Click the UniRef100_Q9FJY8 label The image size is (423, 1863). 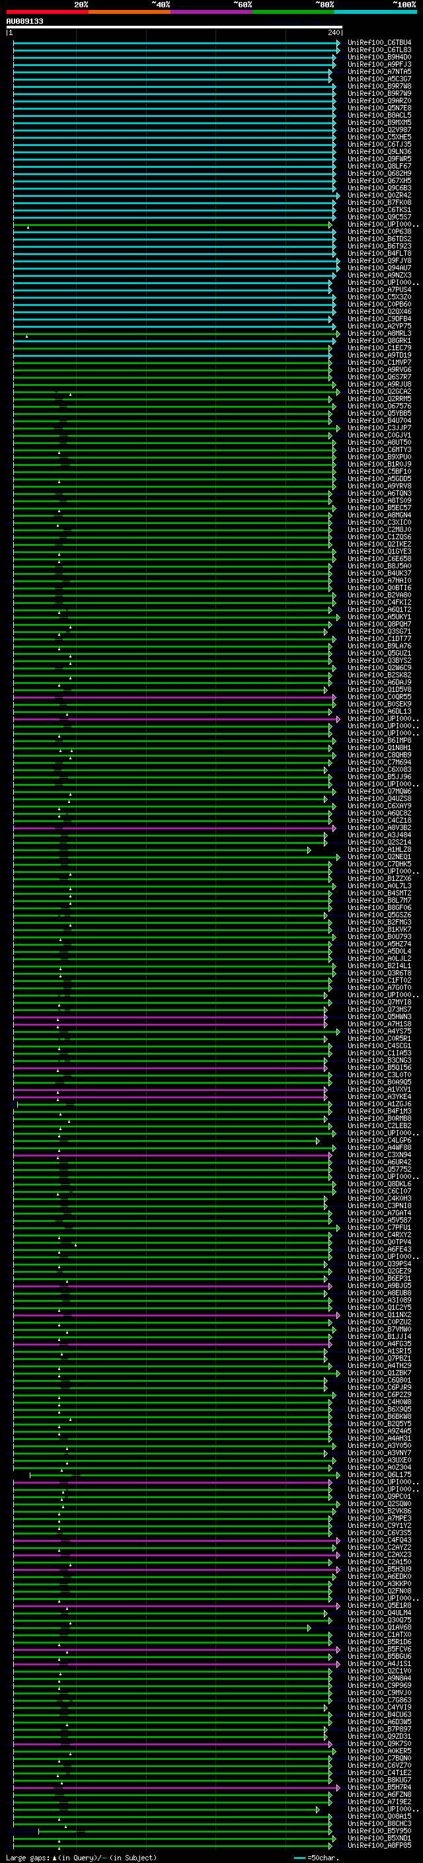[379, 260]
